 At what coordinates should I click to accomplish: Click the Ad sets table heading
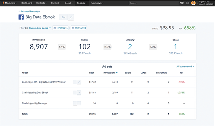point(107,67)
